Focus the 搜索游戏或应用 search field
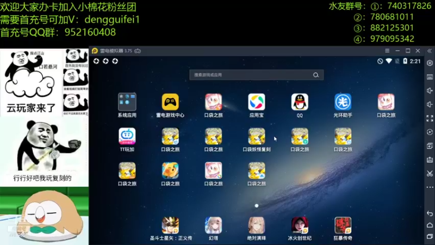This screenshot has height=245, width=435. pyautogui.click(x=256, y=75)
